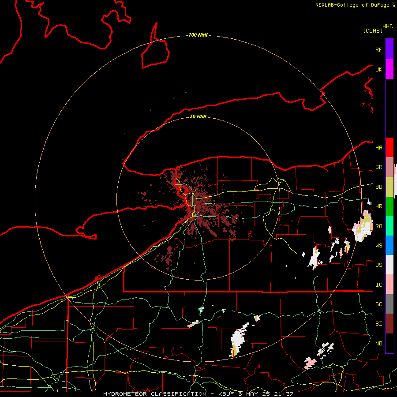
Task: Click the HA red legend swatch
Action: (x=390, y=147)
